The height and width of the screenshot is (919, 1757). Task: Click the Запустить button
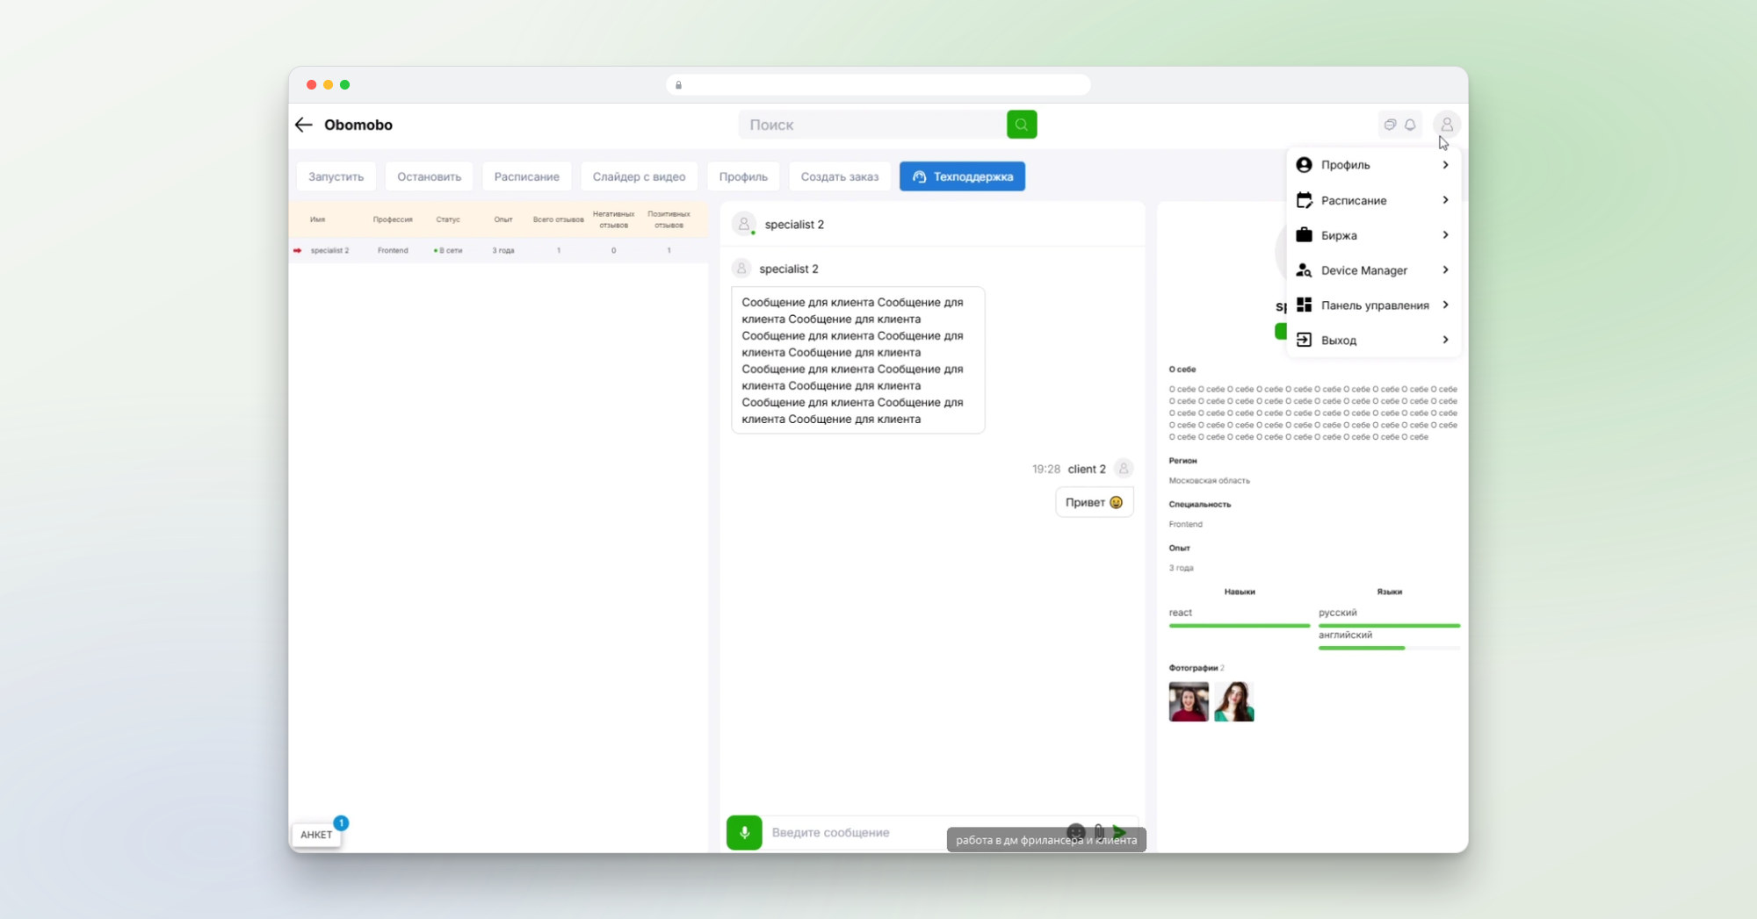click(336, 176)
